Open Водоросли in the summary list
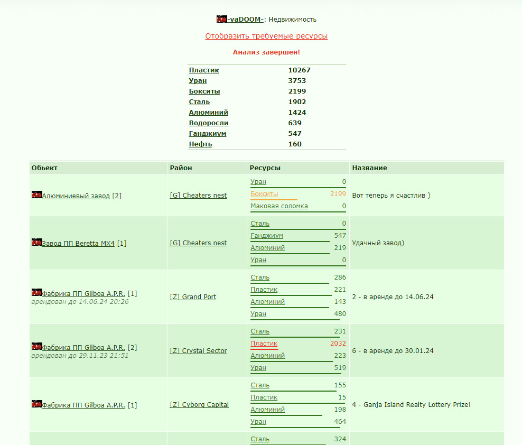The width and height of the screenshot is (522, 445). tap(208, 123)
